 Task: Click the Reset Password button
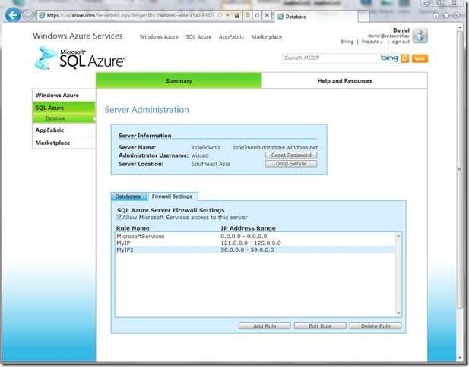pyautogui.click(x=291, y=155)
